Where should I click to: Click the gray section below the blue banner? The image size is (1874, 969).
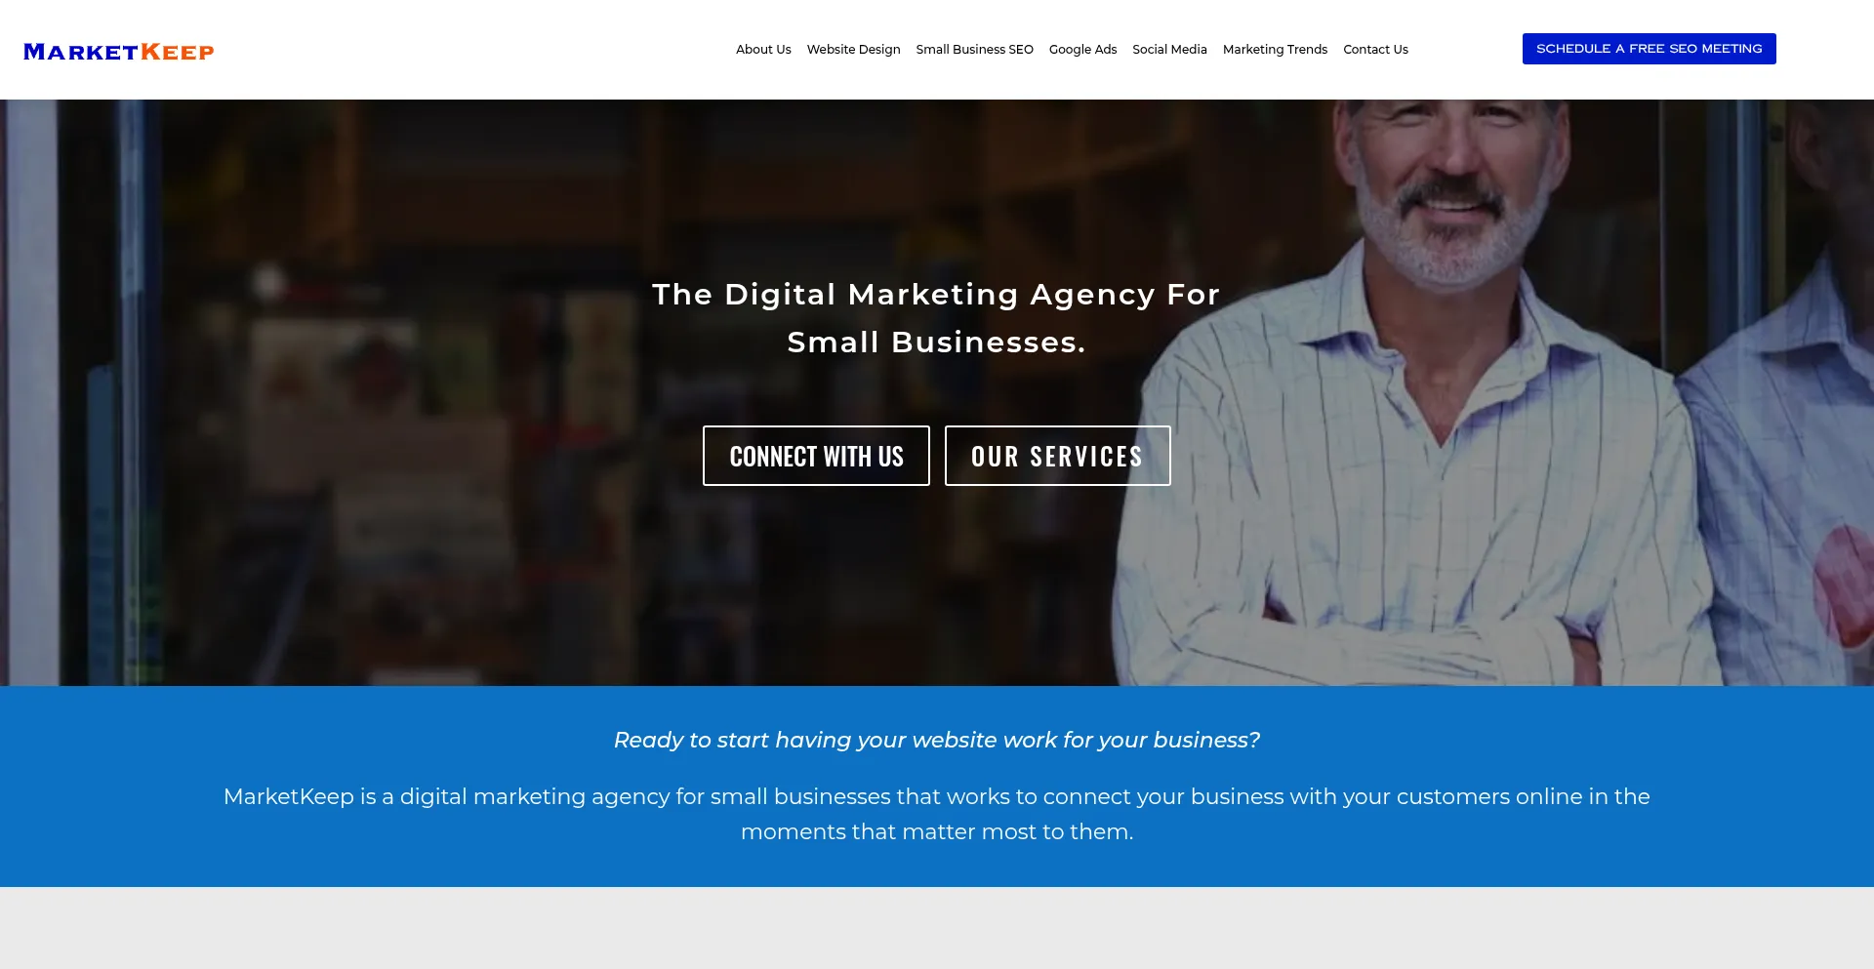point(936,927)
